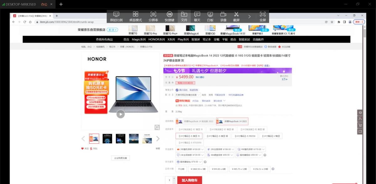Go back in the Chrome browser
Image resolution: width=376 pixels, height=184 pixels.
(14, 22)
